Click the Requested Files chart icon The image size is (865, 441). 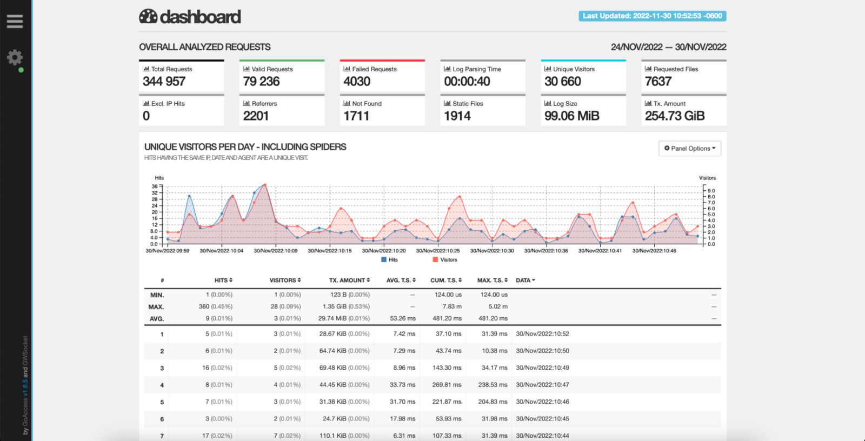[649, 69]
